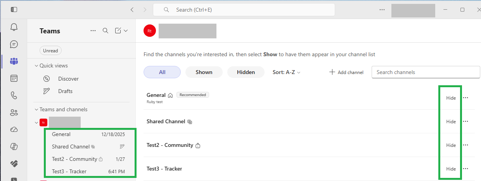481x181 pixels.
Task: Select the Teams icon in sidebar
Action: pyautogui.click(x=14, y=61)
